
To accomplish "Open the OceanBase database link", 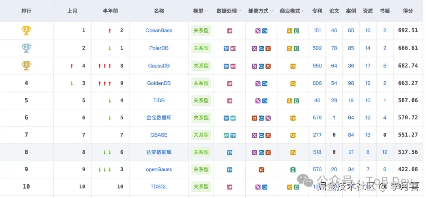I will click(x=159, y=31).
